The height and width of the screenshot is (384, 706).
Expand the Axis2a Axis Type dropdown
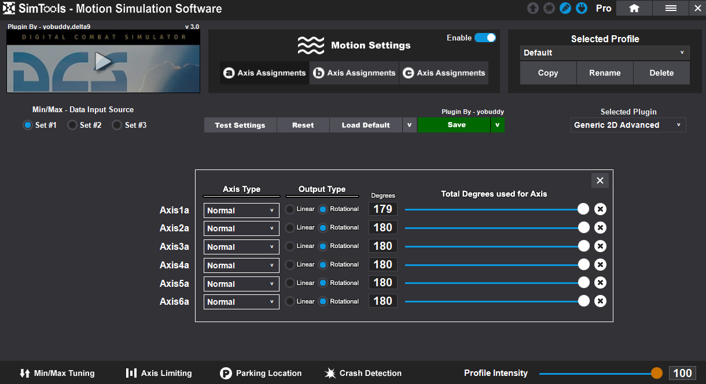(x=241, y=228)
